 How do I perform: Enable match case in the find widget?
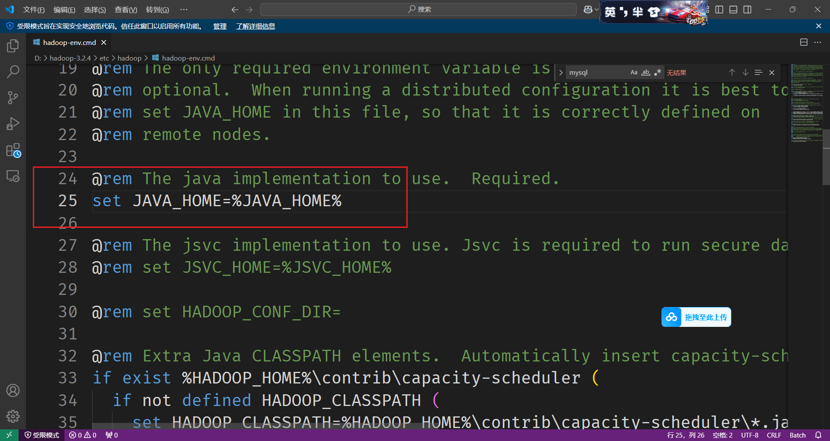click(634, 72)
